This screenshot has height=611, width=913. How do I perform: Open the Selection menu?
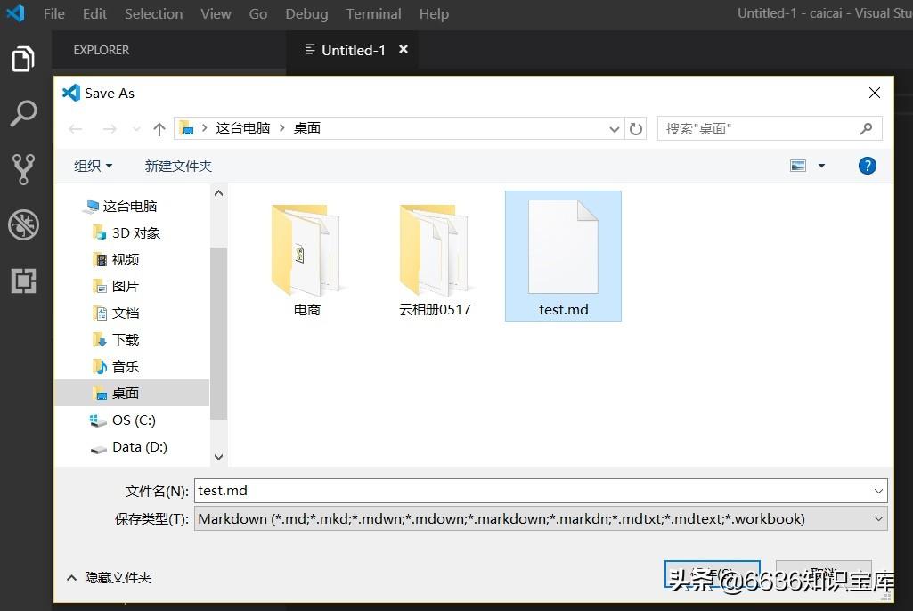click(x=154, y=13)
